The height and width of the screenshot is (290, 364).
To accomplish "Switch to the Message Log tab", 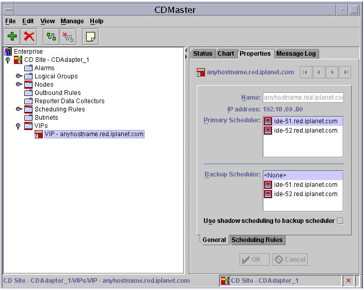I will (x=296, y=54).
